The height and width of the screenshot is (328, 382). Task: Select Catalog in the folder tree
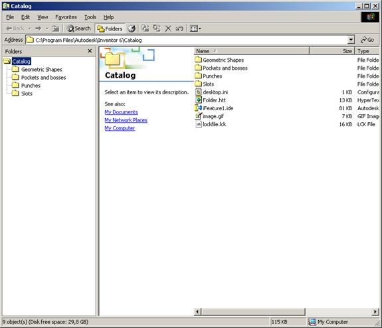(x=21, y=61)
